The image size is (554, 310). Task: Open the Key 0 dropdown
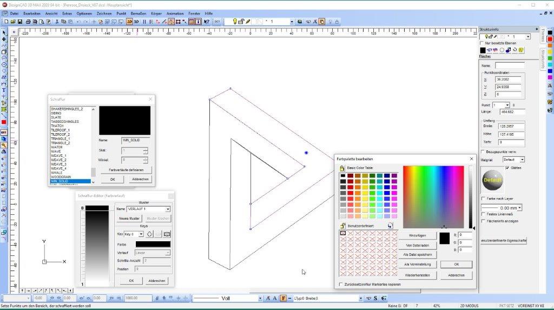(x=141, y=234)
